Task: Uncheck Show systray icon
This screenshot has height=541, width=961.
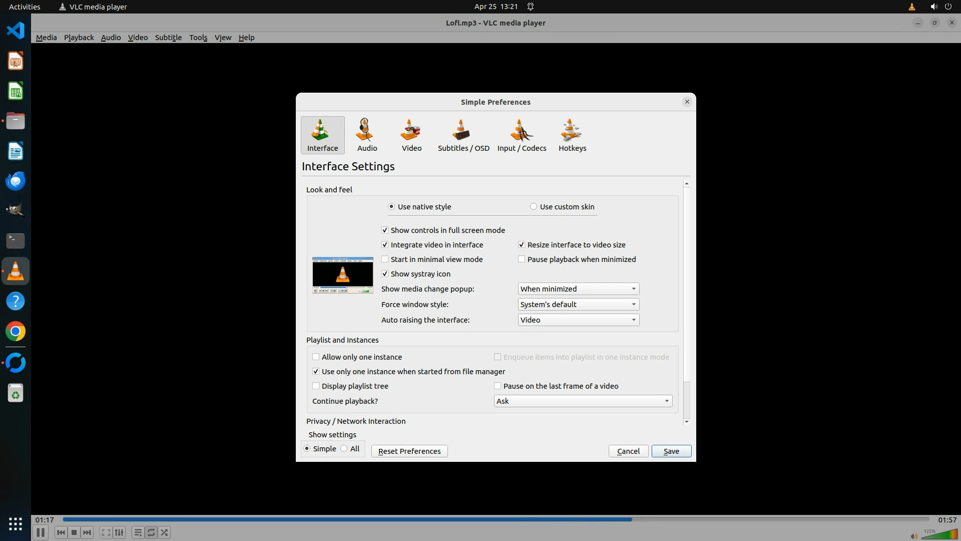Action: click(x=385, y=274)
